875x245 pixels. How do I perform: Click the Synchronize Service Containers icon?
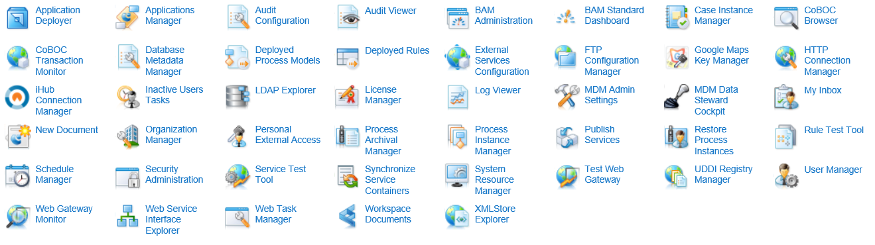(x=347, y=176)
